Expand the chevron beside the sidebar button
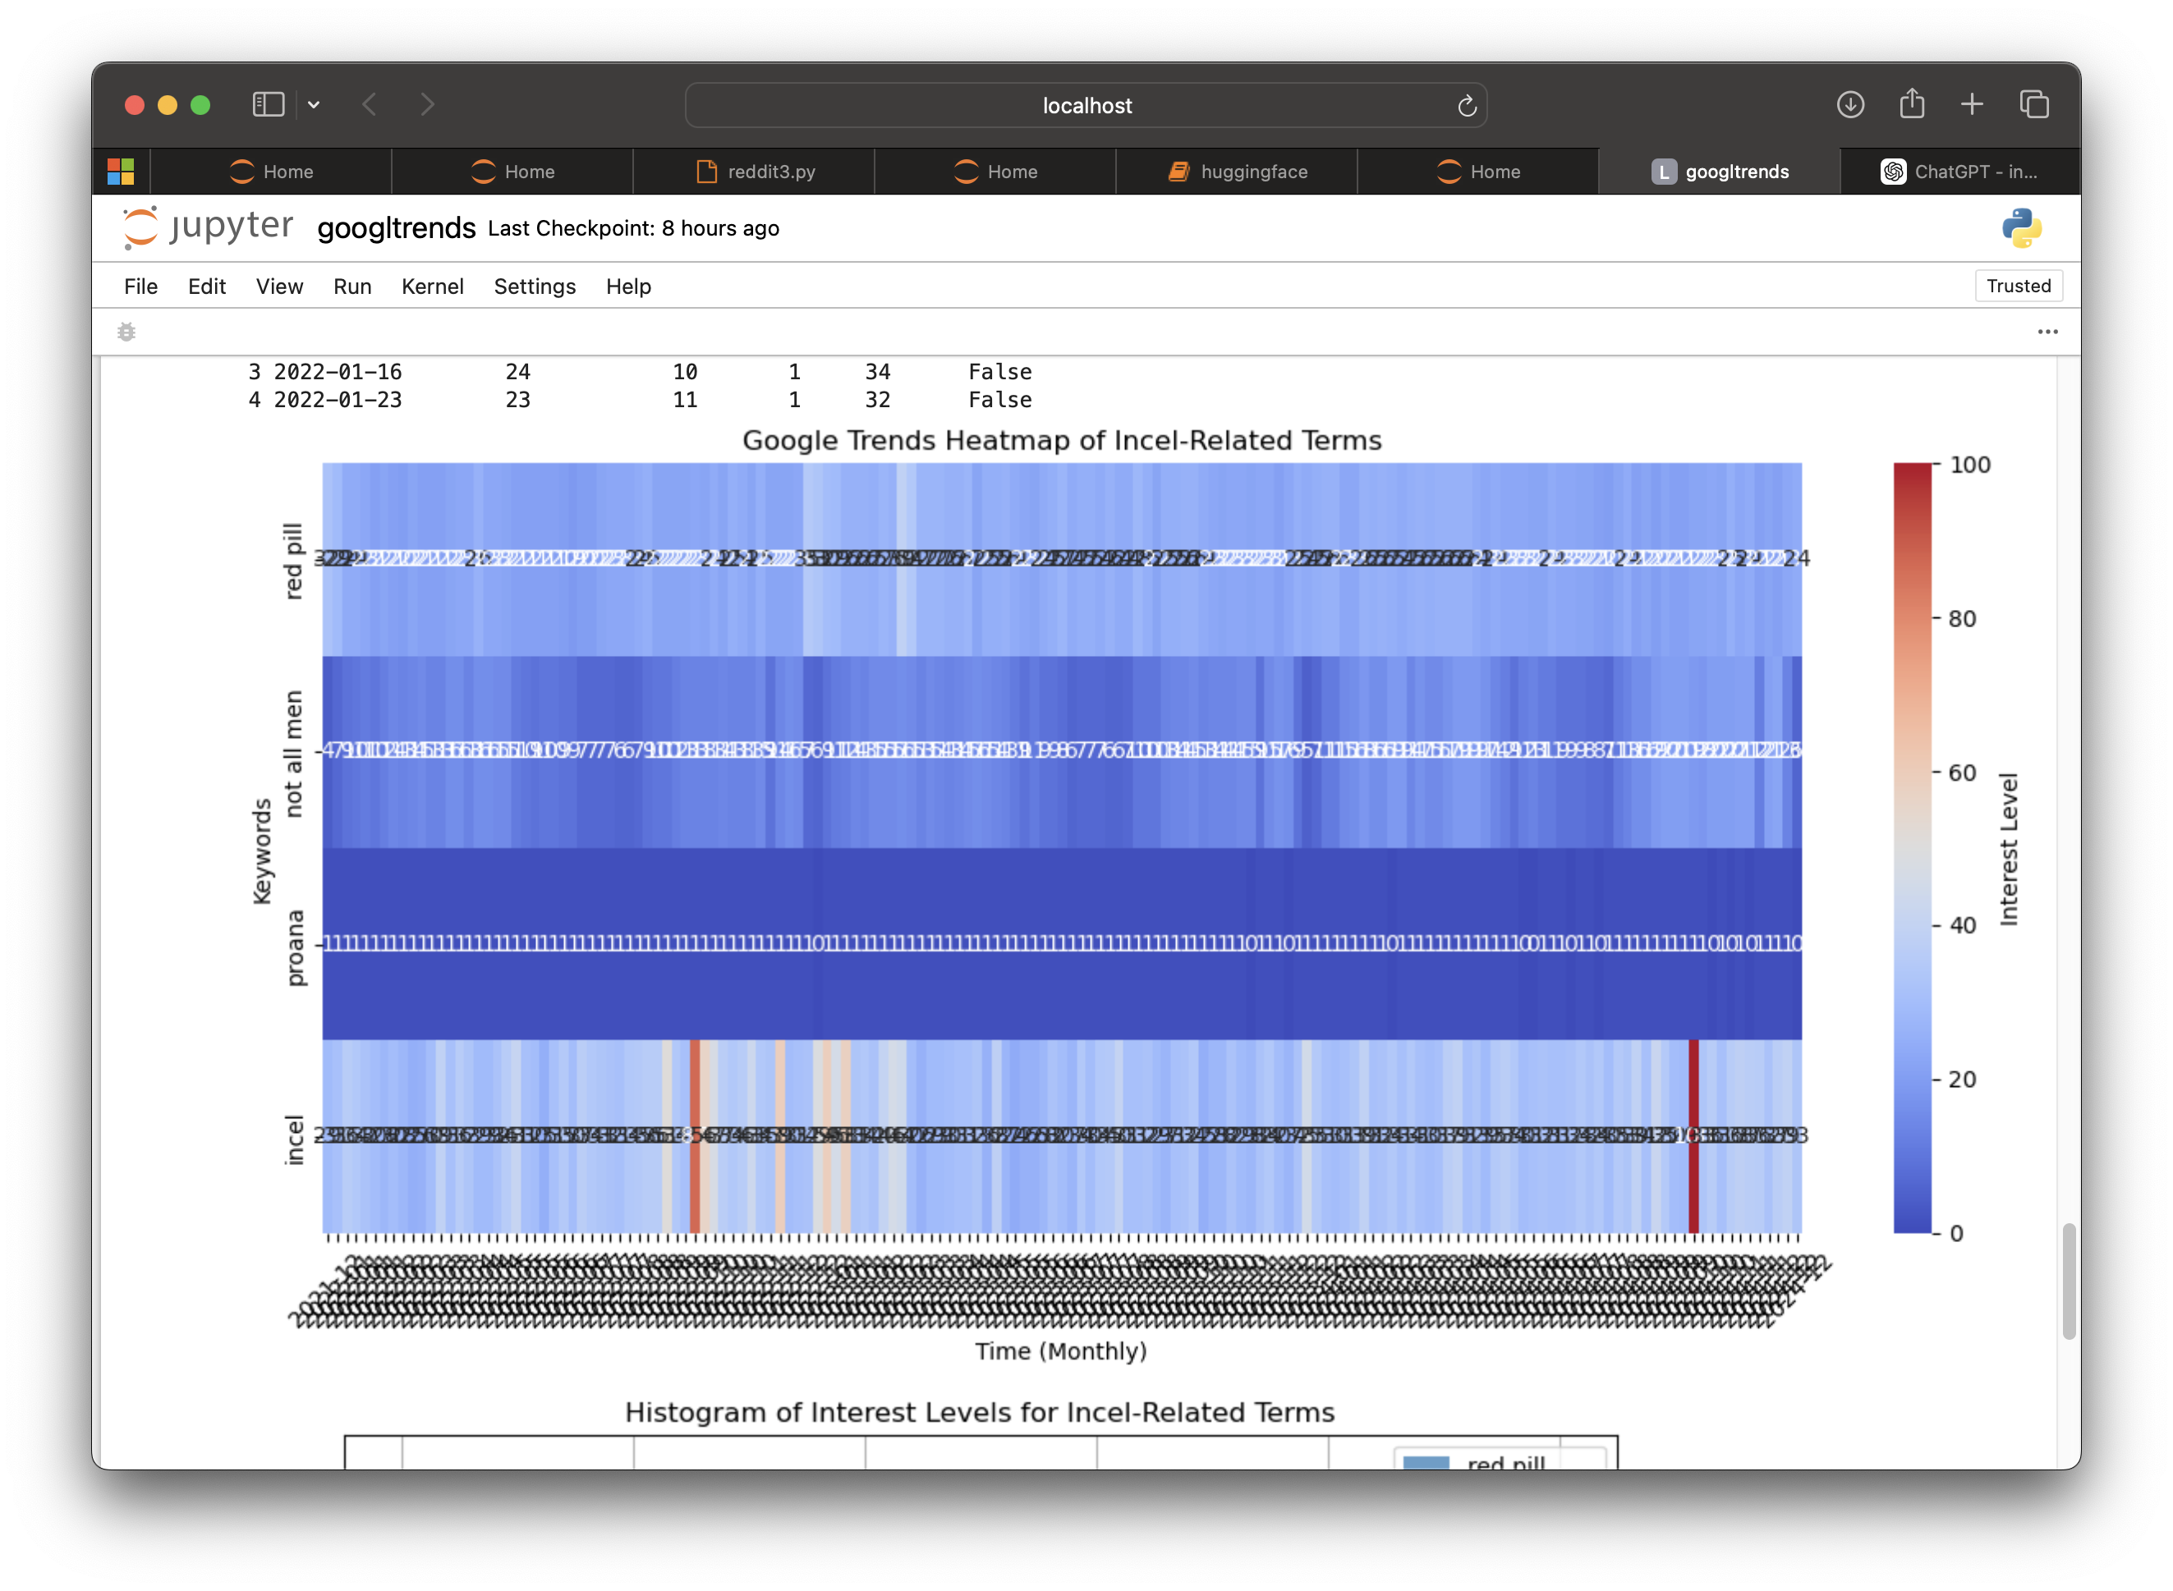The height and width of the screenshot is (1591, 2173). pos(314,105)
